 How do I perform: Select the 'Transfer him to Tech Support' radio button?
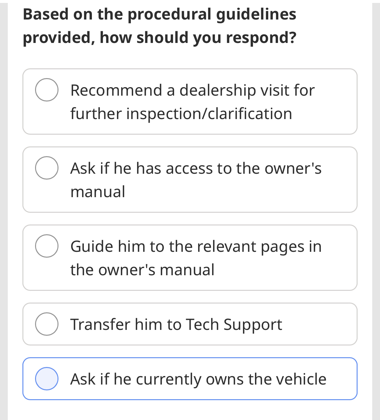tap(47, 324)
